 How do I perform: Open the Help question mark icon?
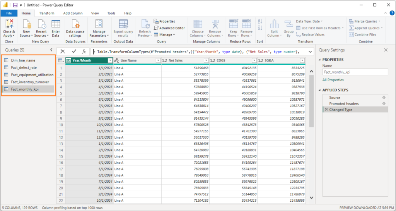392,13
